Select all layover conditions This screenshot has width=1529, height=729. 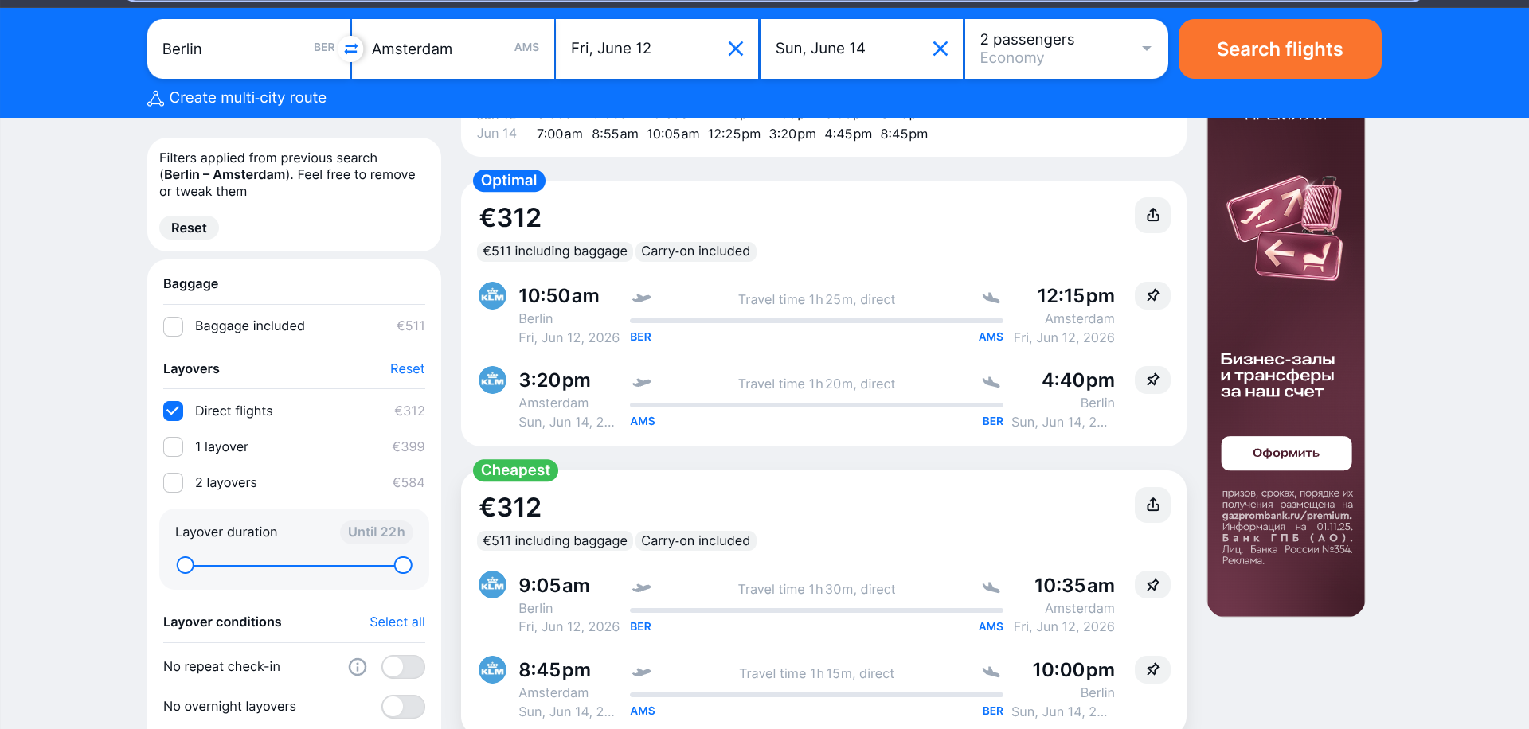point(397,622)
